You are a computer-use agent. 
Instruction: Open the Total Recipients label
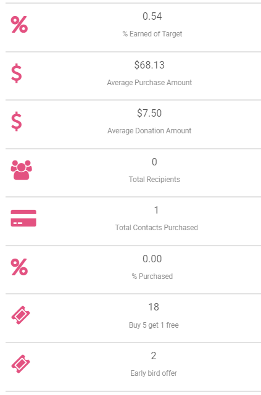(x=154, y=180)
